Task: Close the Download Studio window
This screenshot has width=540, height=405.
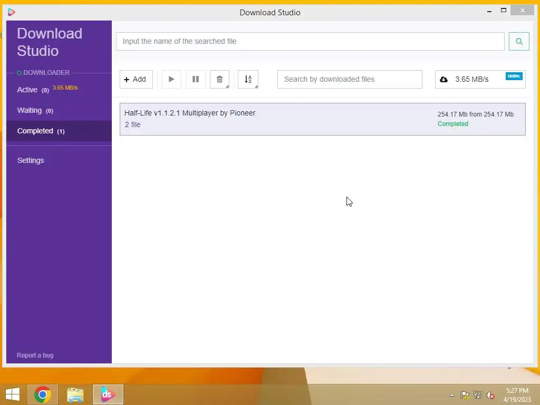Action: 523,11
